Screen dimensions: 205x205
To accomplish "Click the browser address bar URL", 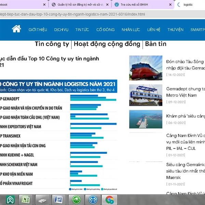I will click(72, 14).
